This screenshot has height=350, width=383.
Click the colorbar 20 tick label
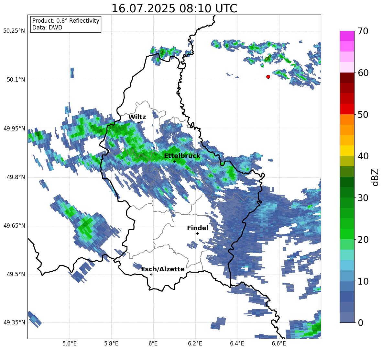(363, 240)
